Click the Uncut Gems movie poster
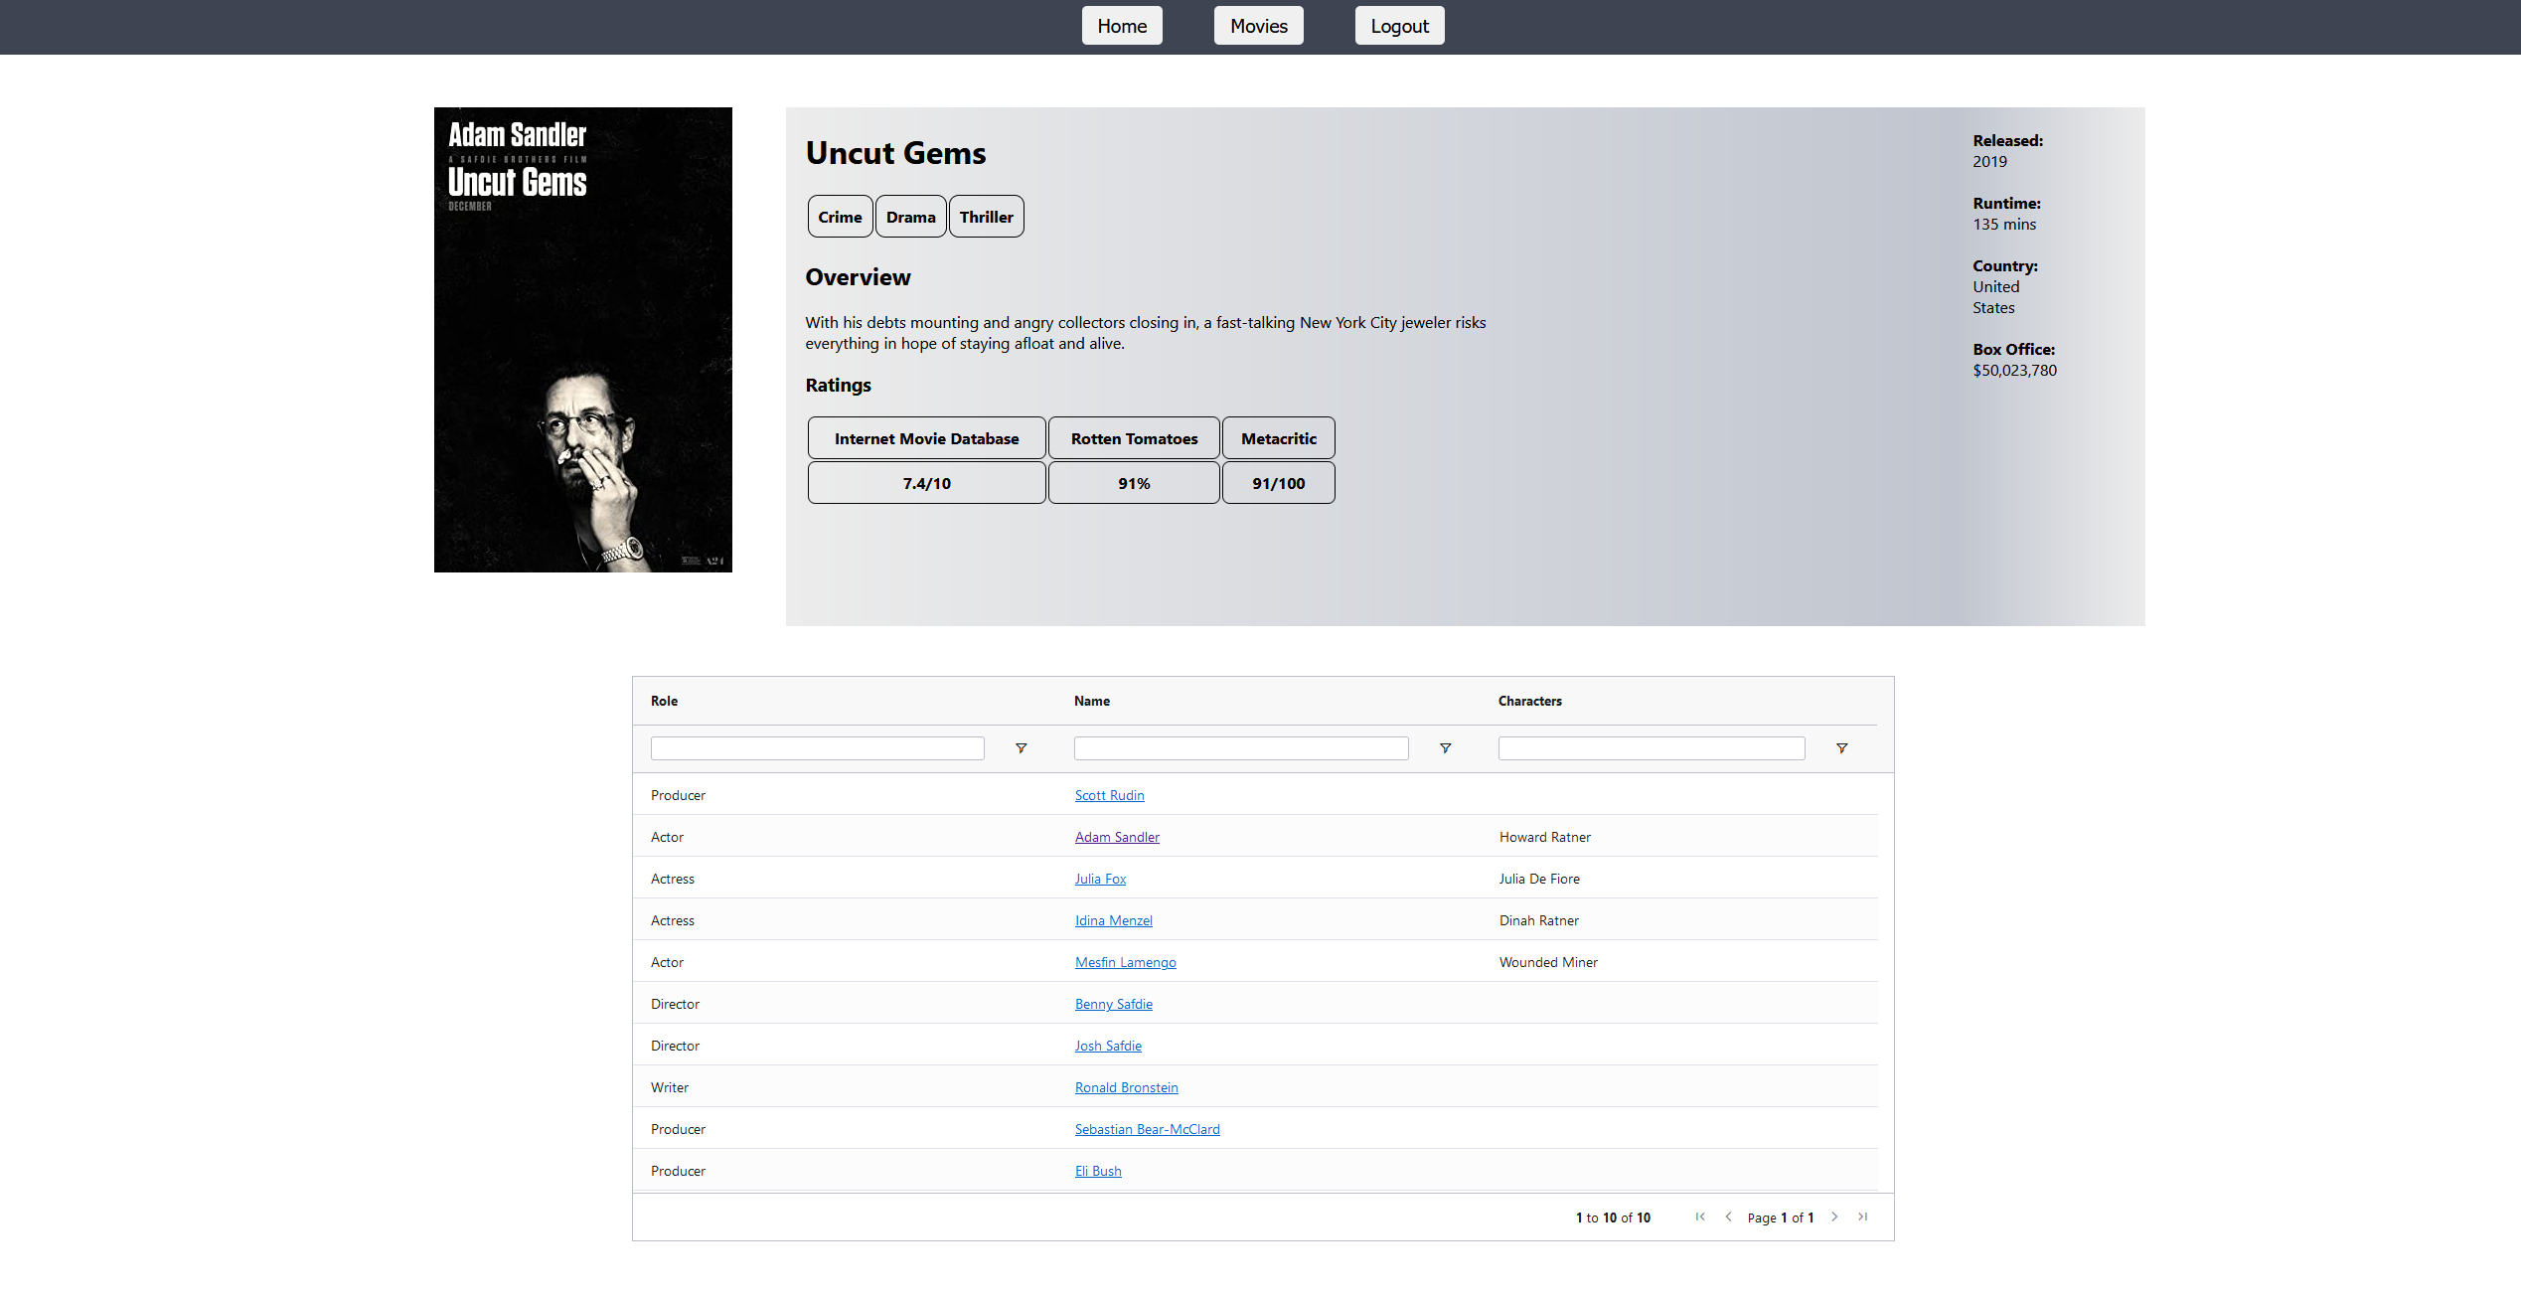 pos(582,340)
